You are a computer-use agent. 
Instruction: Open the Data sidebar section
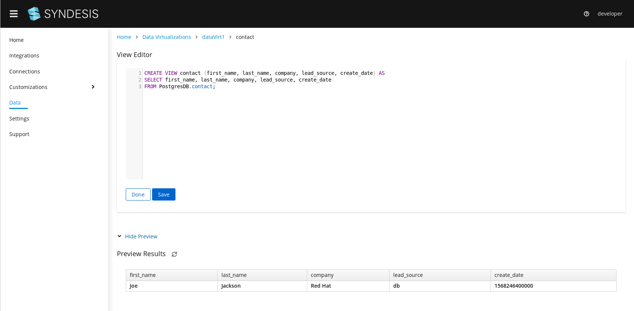15,103
